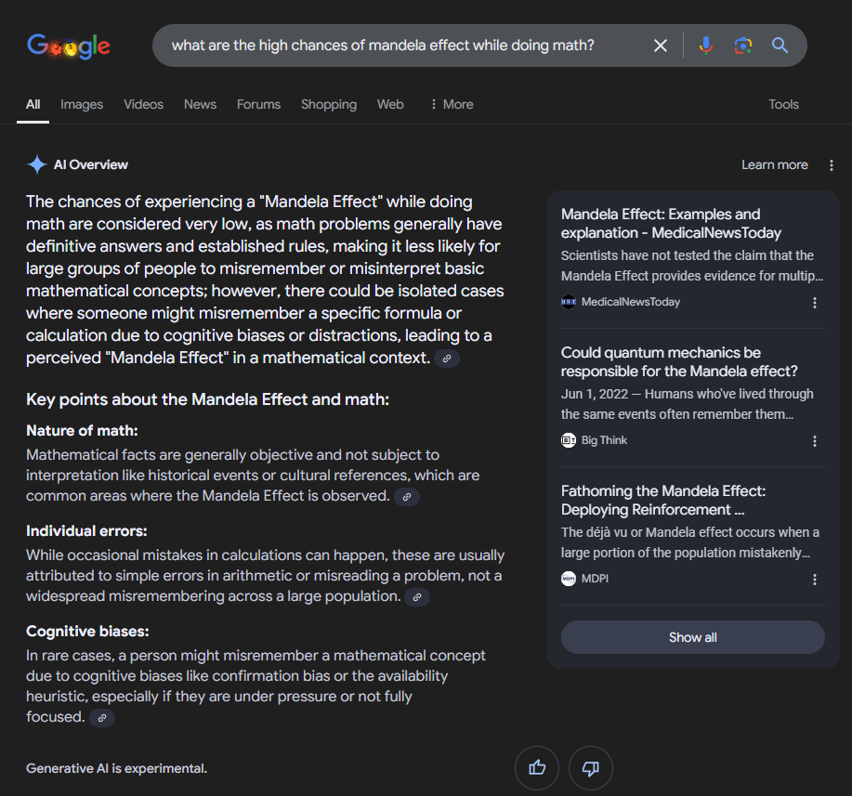The image size is (852, 796).
Task: Open options for Big Think result
Action: [815, 441]
